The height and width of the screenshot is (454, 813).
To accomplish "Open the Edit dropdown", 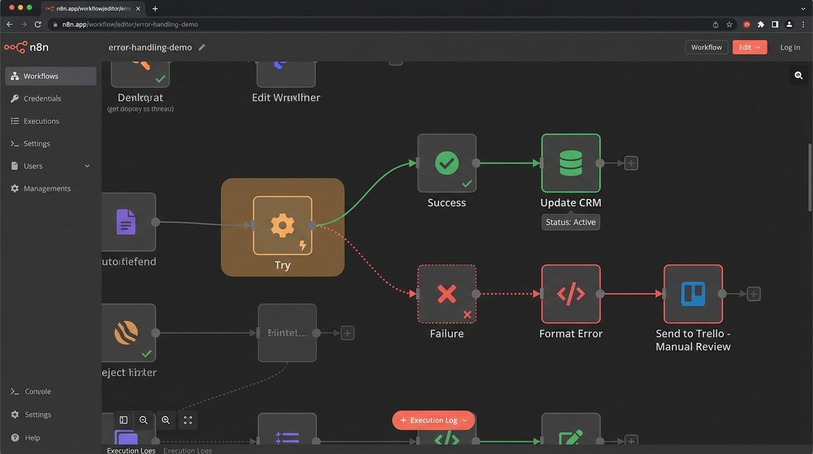I will [x=749, y=47].
